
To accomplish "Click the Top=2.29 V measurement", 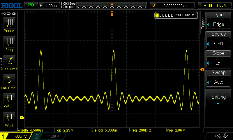I will (73, 130).
